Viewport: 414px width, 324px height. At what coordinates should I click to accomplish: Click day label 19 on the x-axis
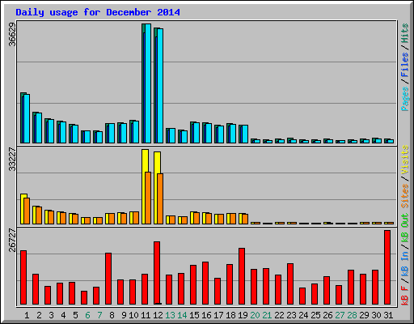[x=243, y=315]
